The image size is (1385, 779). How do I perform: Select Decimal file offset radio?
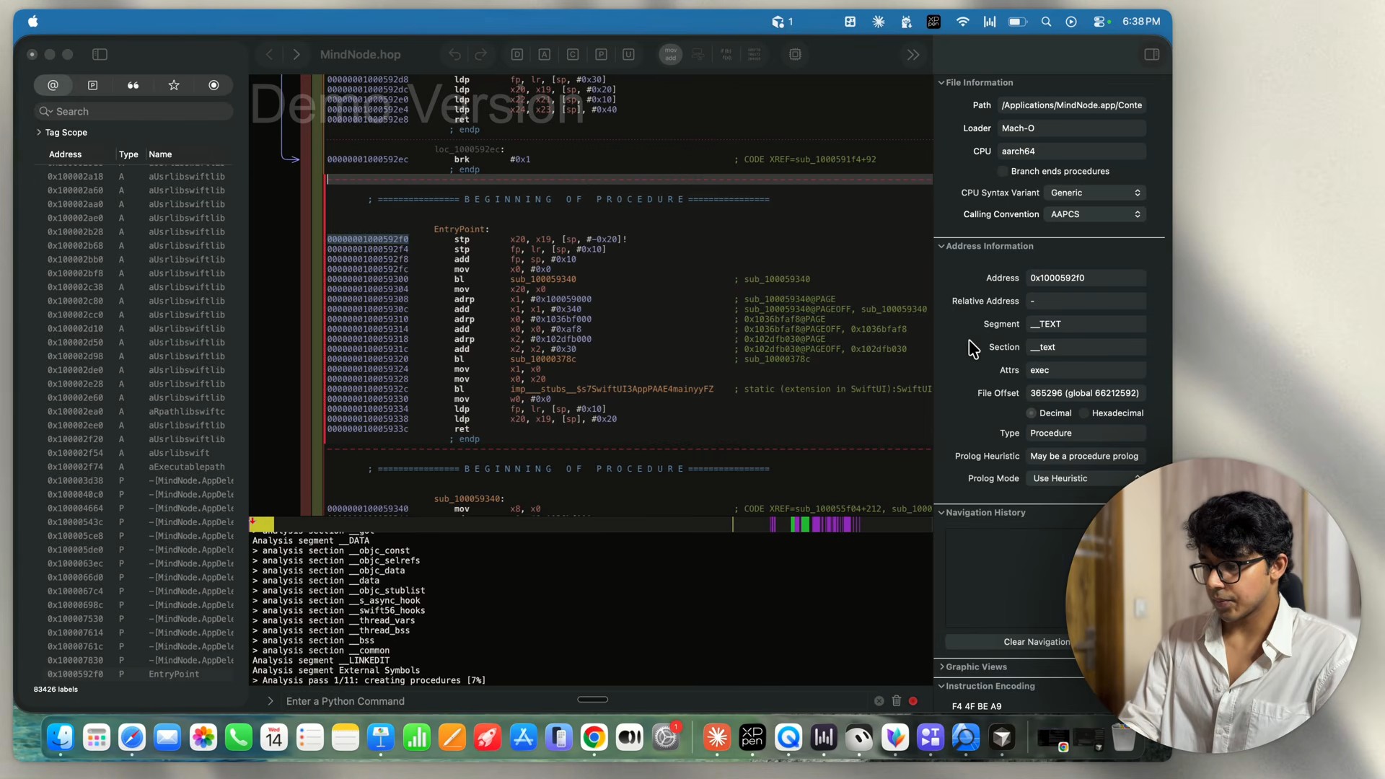point(1031,413)
